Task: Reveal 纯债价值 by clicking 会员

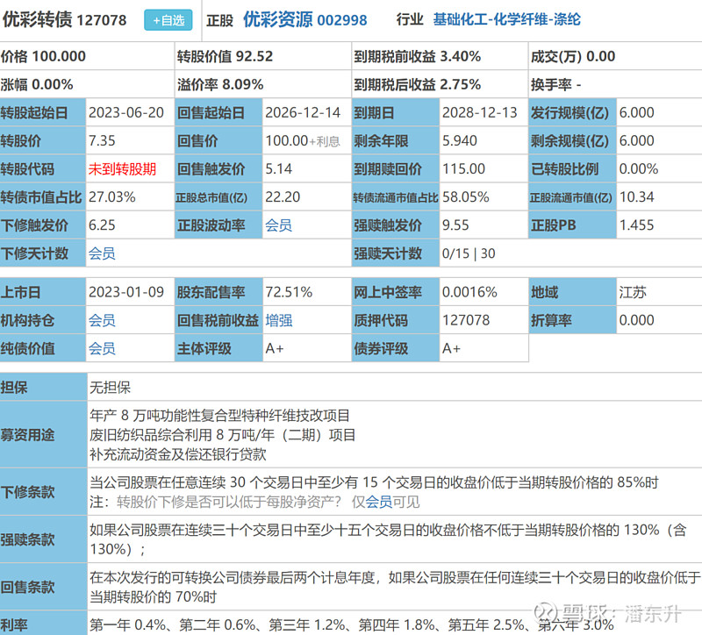Action: 101,349
